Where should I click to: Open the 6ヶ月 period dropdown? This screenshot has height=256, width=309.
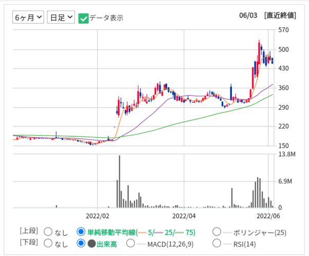tap(28, 17)
